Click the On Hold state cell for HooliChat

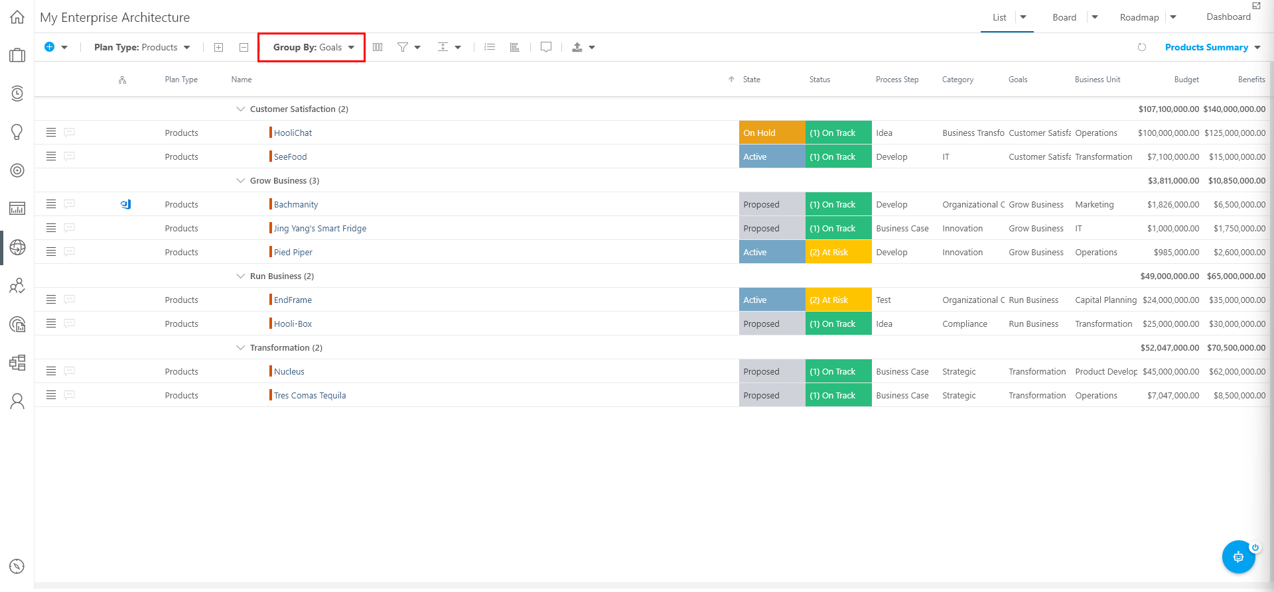pos(772,133)
